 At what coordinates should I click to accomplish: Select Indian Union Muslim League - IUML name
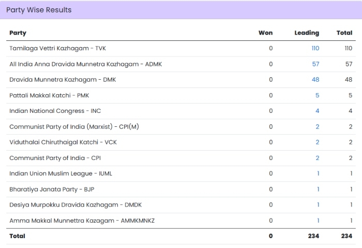[x=61, y=173]
